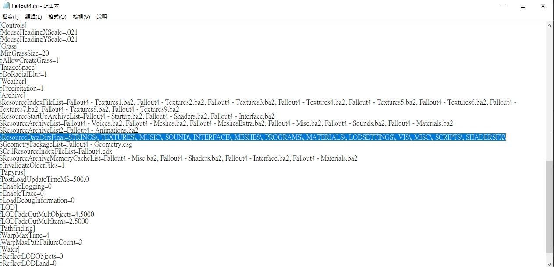Open the 格式(O) menu

pos(57,17)
